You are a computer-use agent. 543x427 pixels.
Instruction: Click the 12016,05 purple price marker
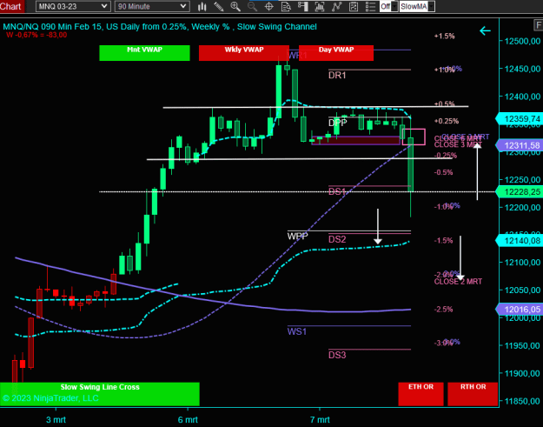tap(519, 309)
